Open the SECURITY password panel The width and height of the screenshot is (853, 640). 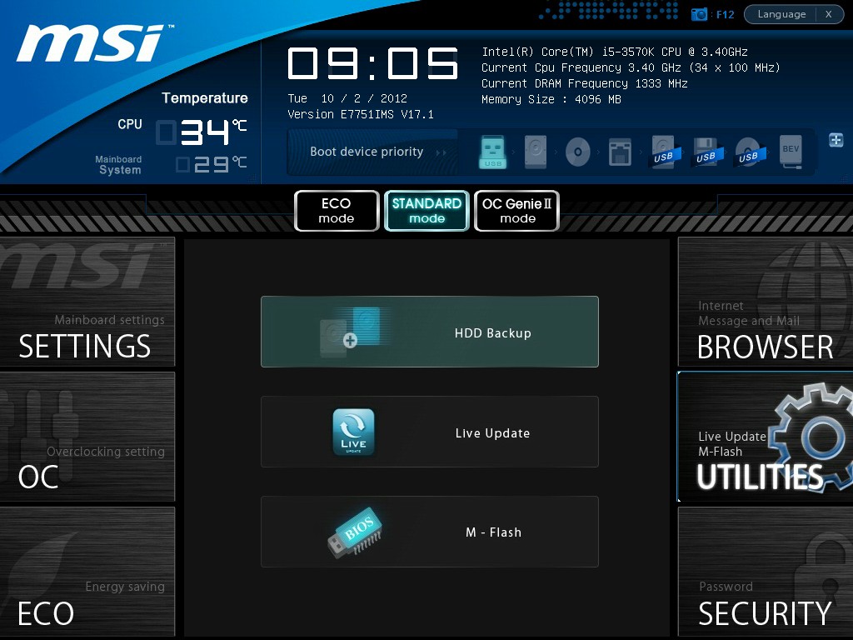(x=766, y=572)
